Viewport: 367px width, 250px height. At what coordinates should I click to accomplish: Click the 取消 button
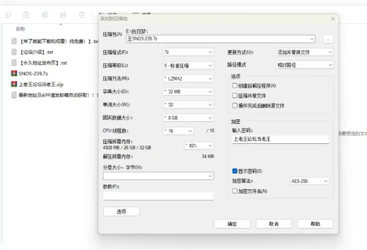pyautogui.click(x=274, y=224)
